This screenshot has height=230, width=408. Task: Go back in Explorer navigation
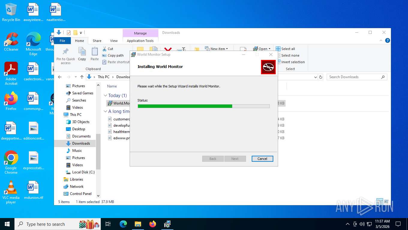[60, 77]
